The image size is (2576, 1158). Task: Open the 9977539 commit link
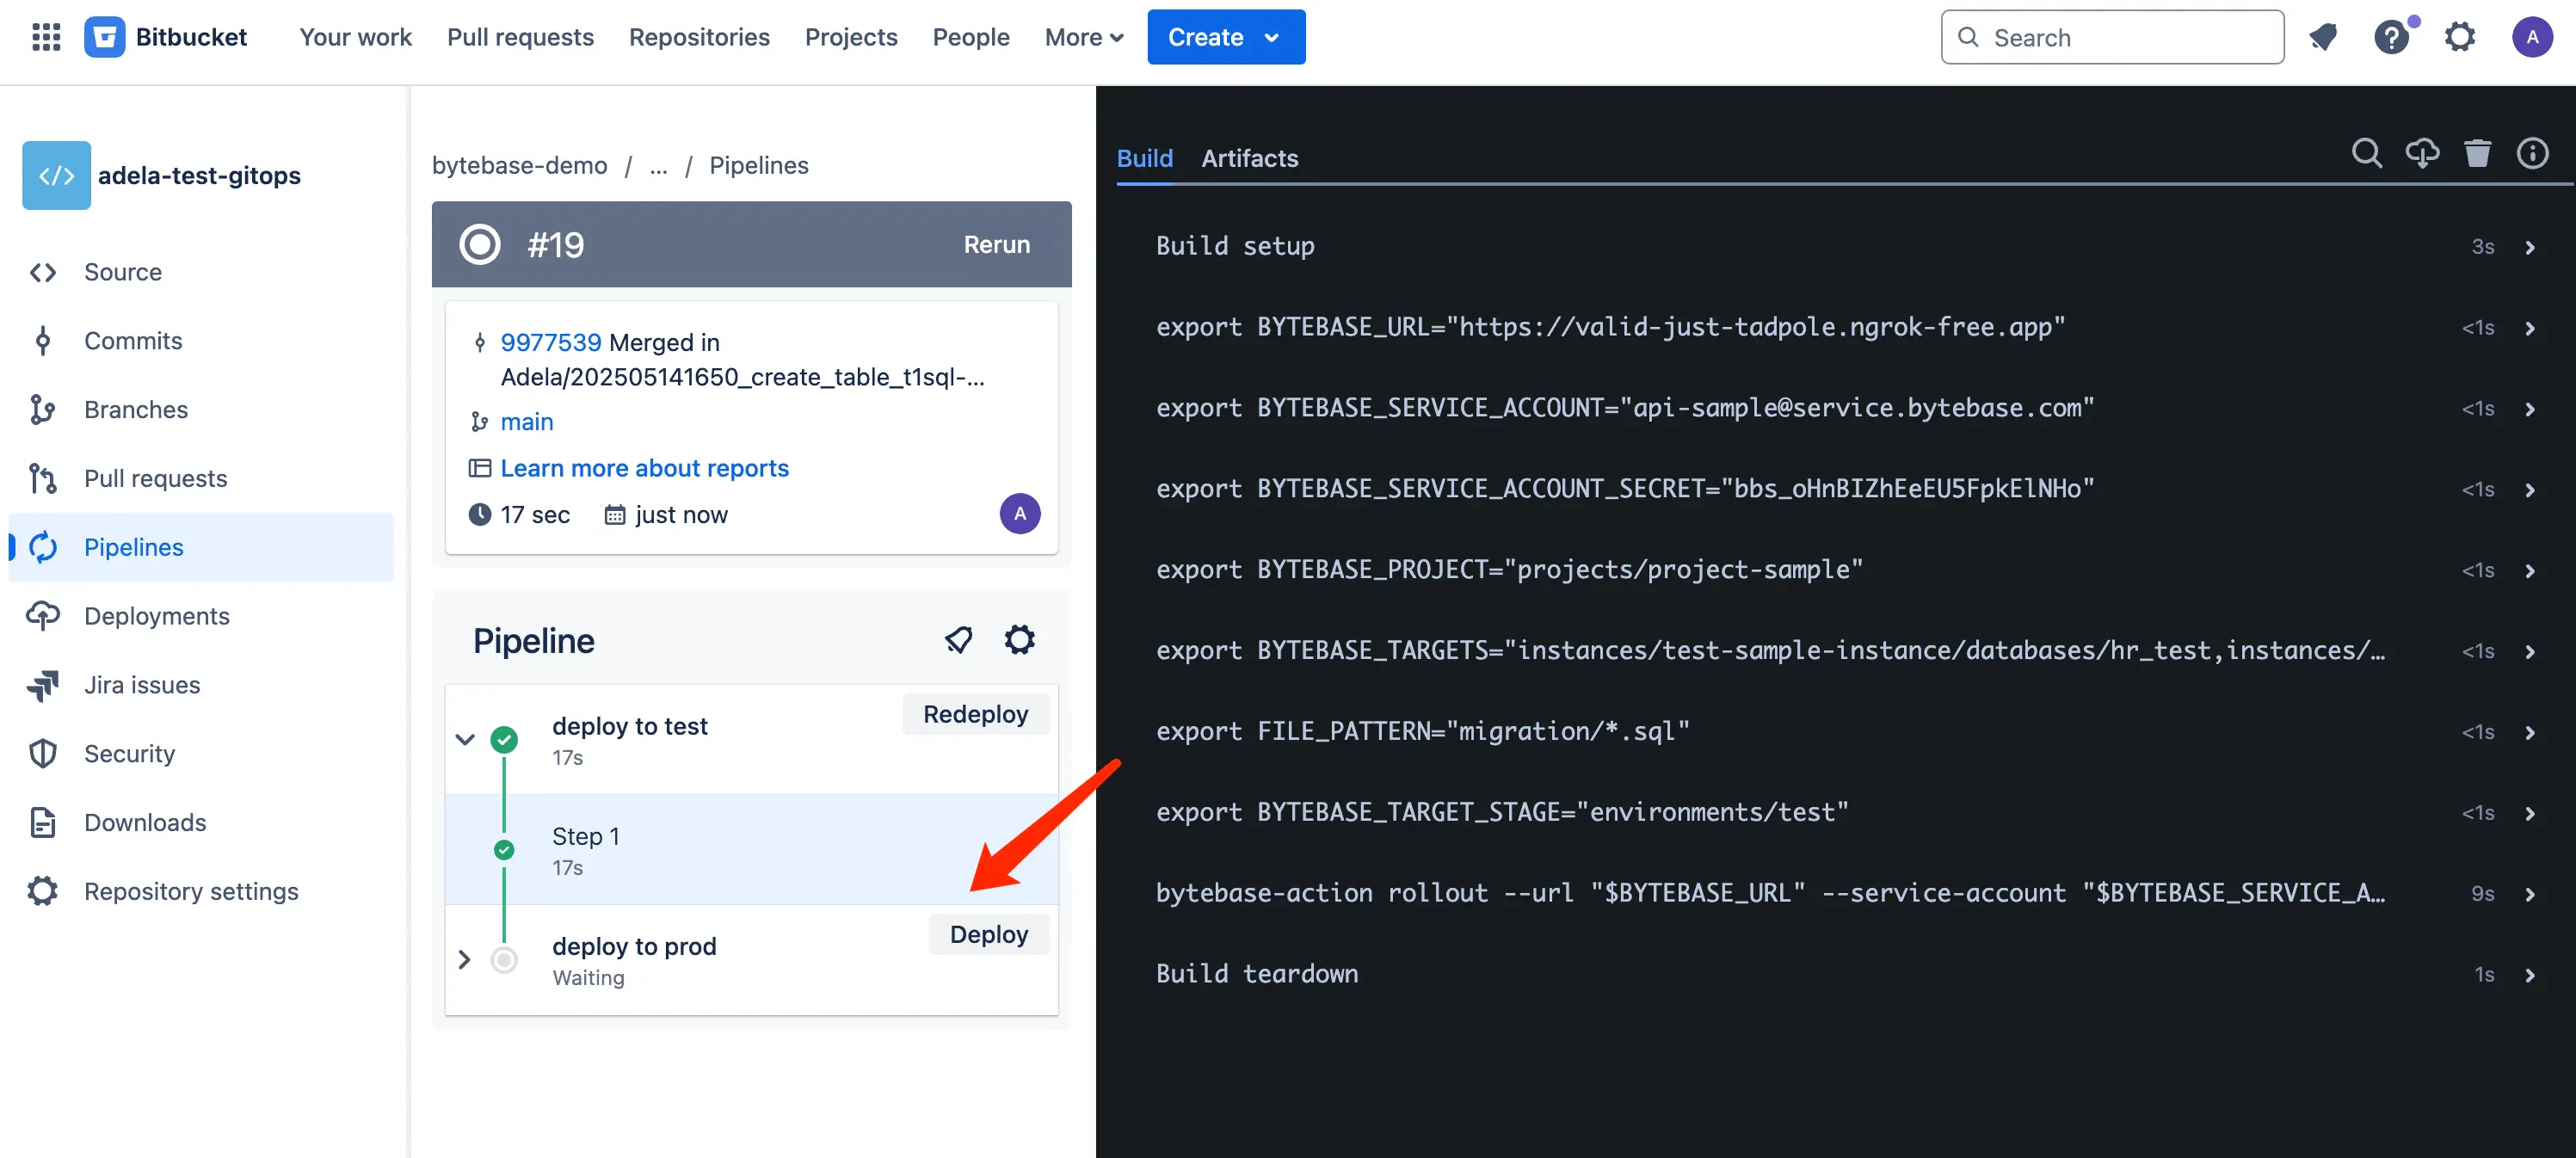(x=550, y=342)
